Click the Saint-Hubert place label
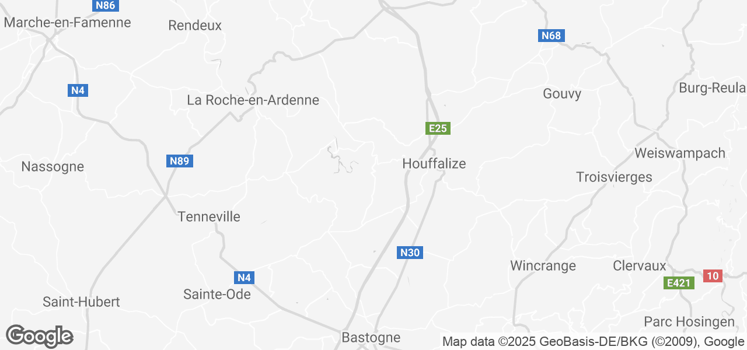Viewport: 747px width, 350px height. point(81,302)
